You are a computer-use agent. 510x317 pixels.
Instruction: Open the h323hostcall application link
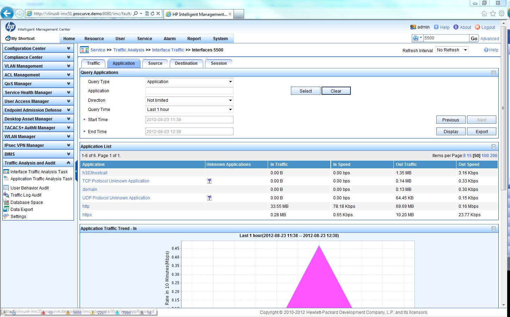pos(95,173)
